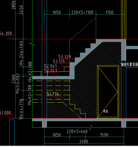Click the vertical 3300 floor height dimension

[14, 79]
